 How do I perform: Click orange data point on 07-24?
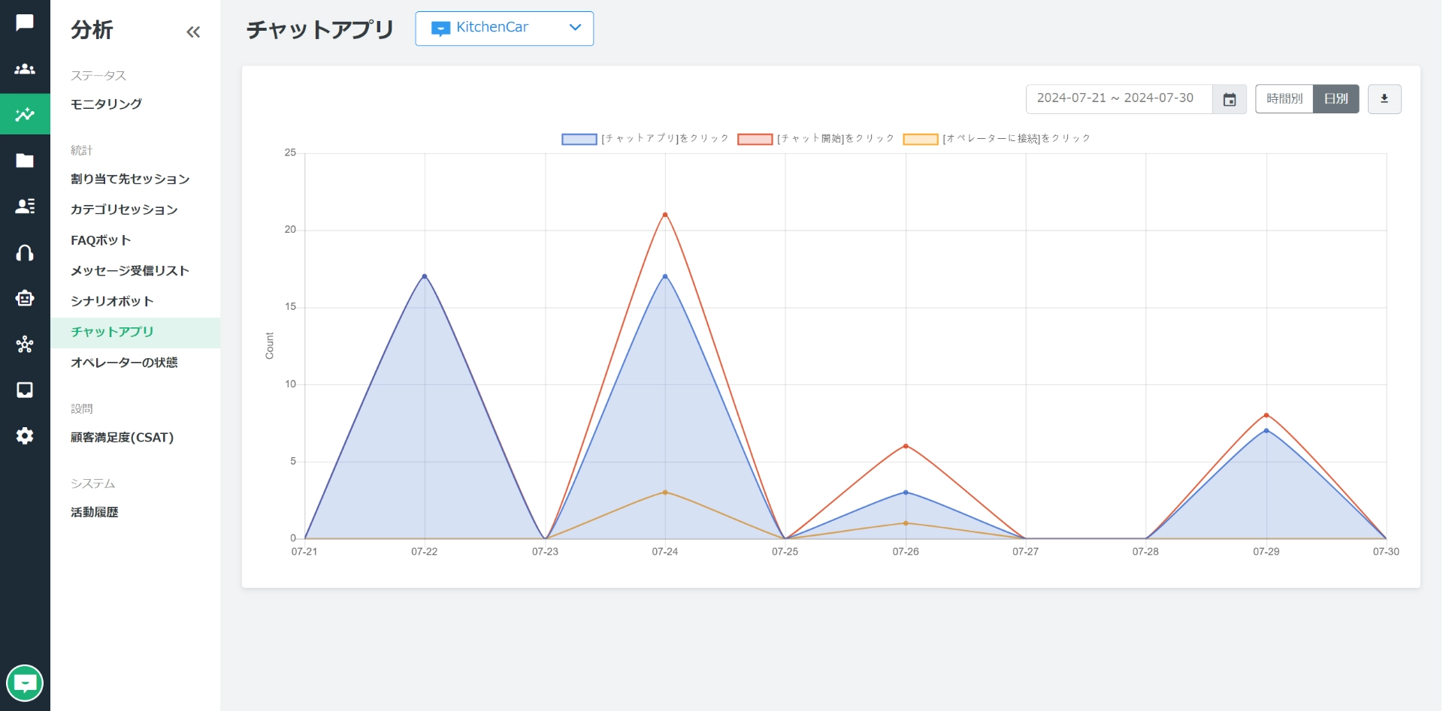point(665,493)
